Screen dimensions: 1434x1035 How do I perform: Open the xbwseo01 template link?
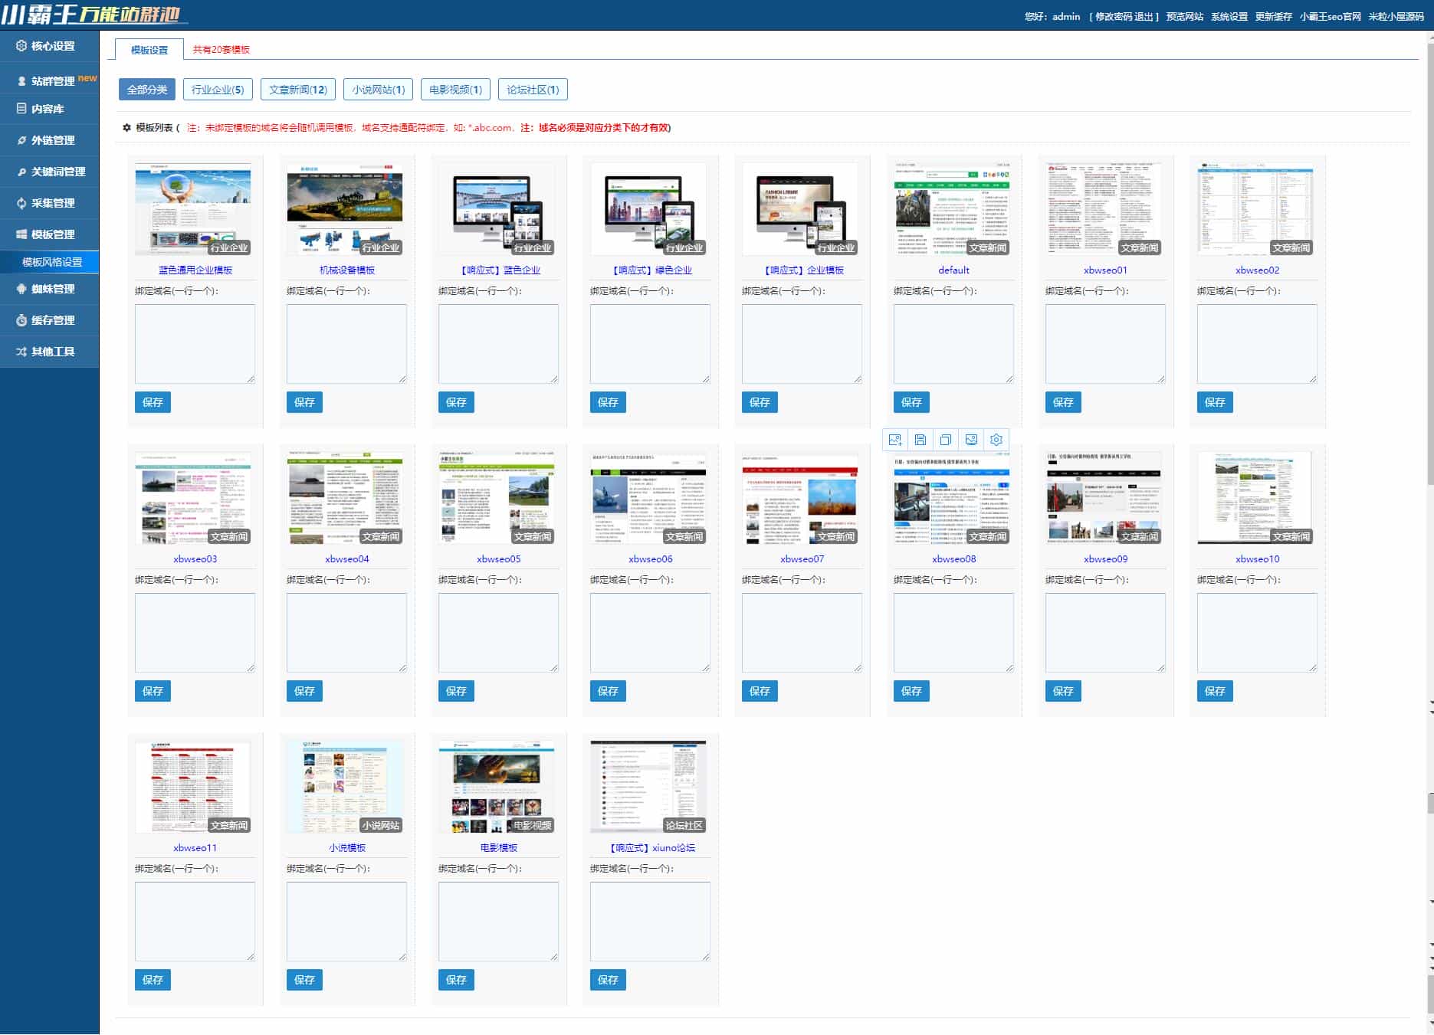1105,270
